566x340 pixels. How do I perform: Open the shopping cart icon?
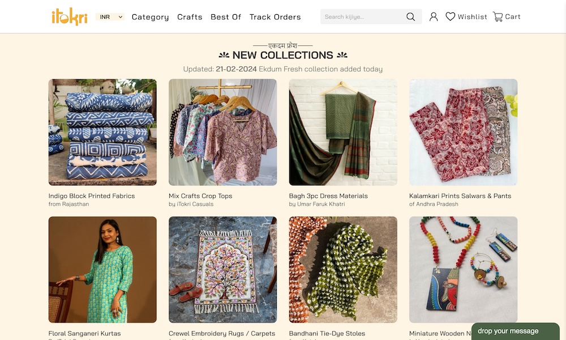[498, 17]
